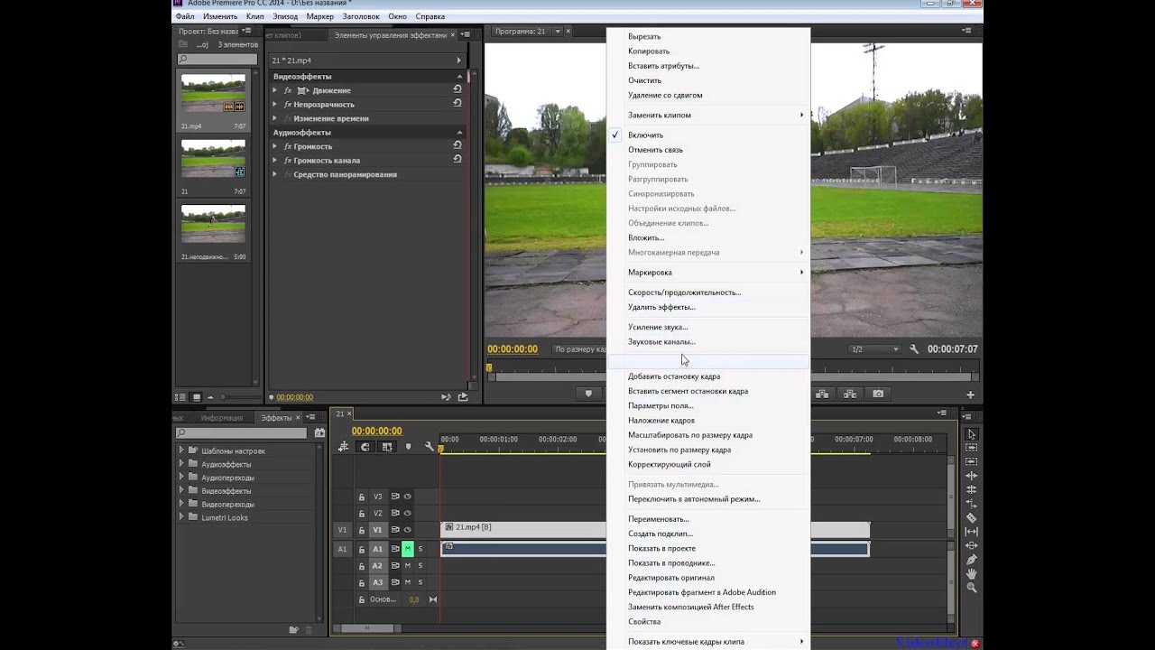The width and height of the screenshot is (1155, 650).
Task: Select the Hand tool in tools panel
Action: tap(972, 573)
